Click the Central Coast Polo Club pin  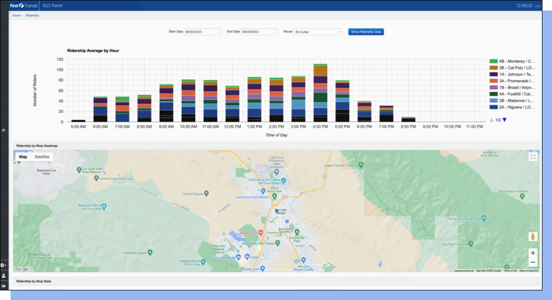[96, 178]
